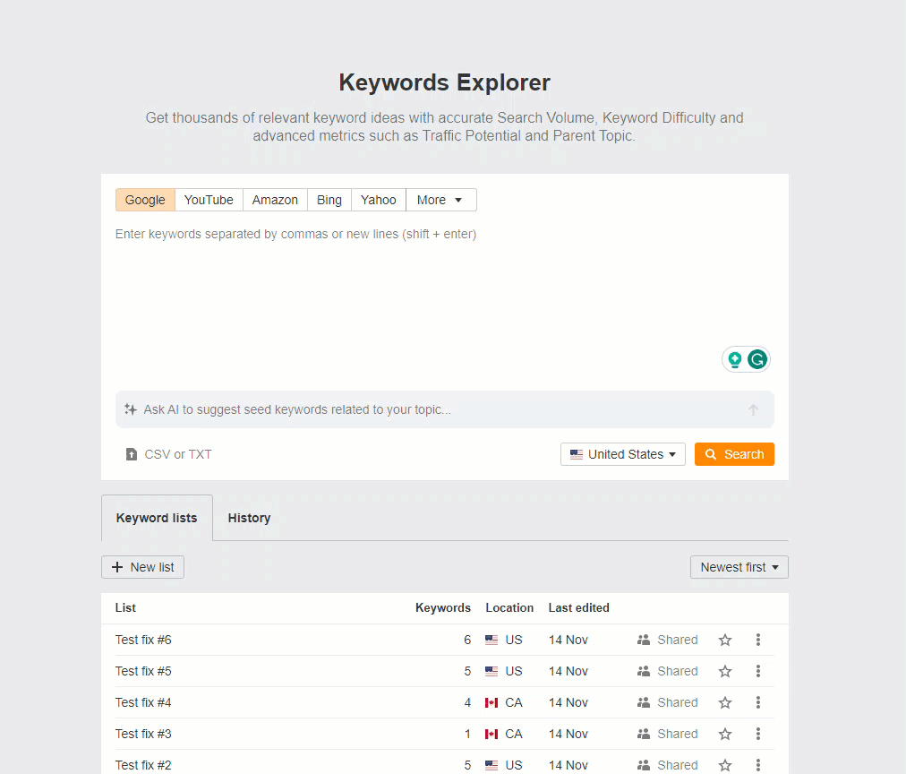Open the three-dot menu for Test fix #5
This screenshot has width=906, height=774.
tap(757, 671)
